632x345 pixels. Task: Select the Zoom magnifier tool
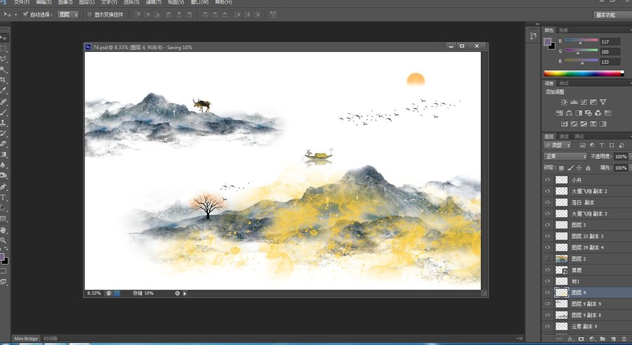pyautogui.click(x=4, y=240)
